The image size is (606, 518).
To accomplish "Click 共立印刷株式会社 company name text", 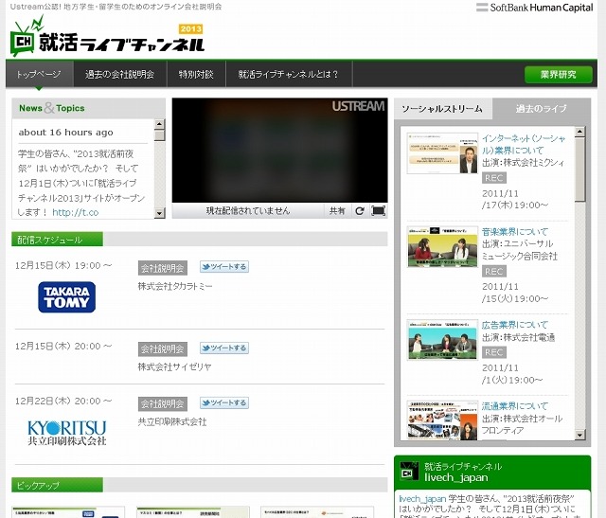I will [x=172, y=421].
